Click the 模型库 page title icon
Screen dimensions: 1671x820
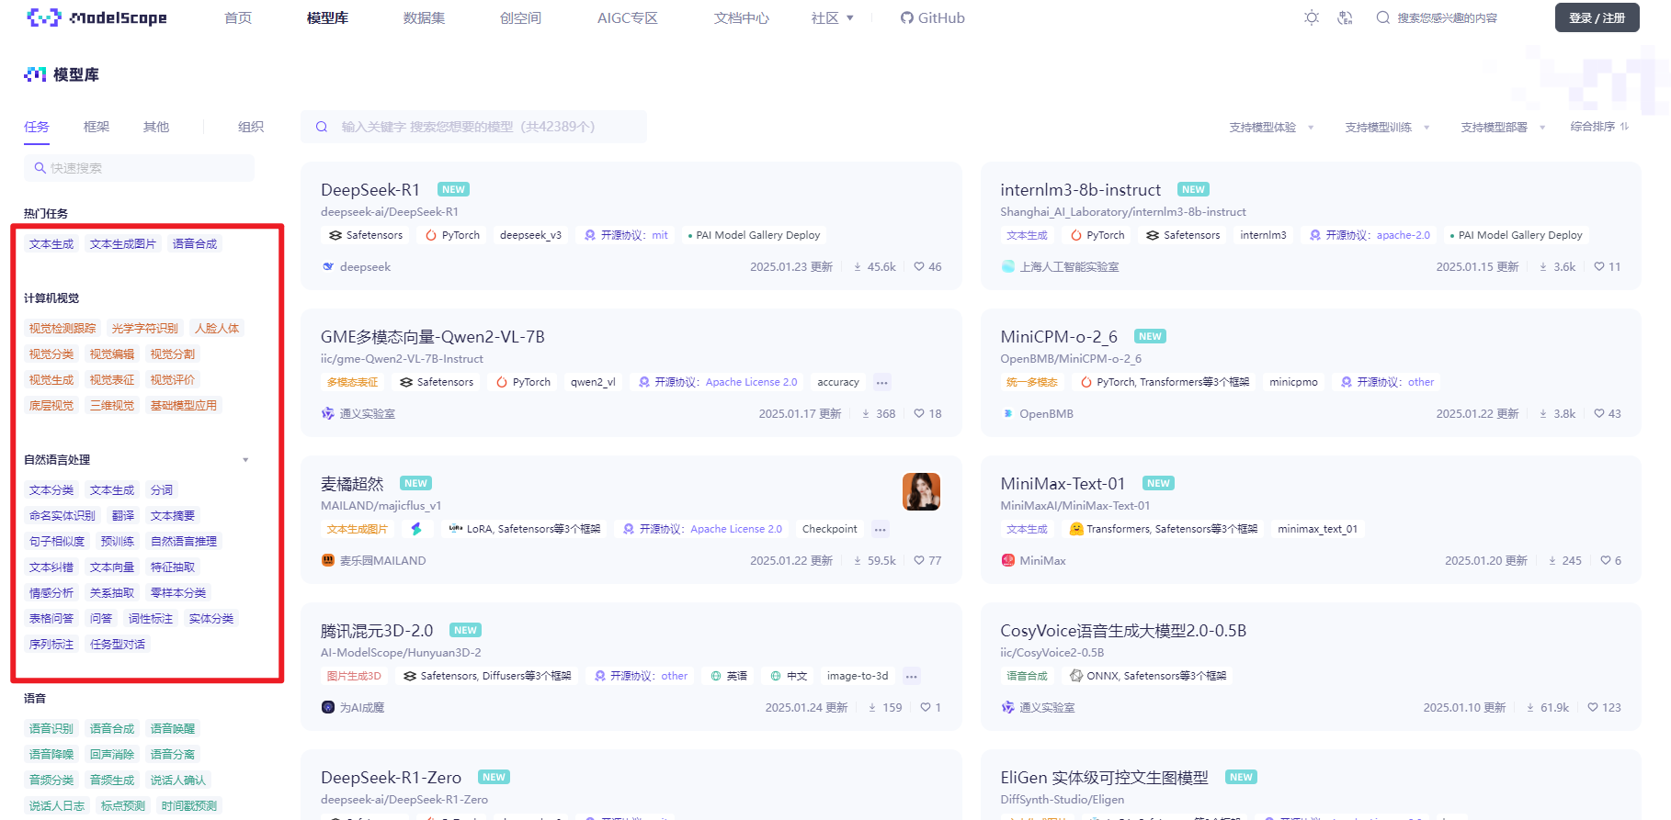pos(35,74)
